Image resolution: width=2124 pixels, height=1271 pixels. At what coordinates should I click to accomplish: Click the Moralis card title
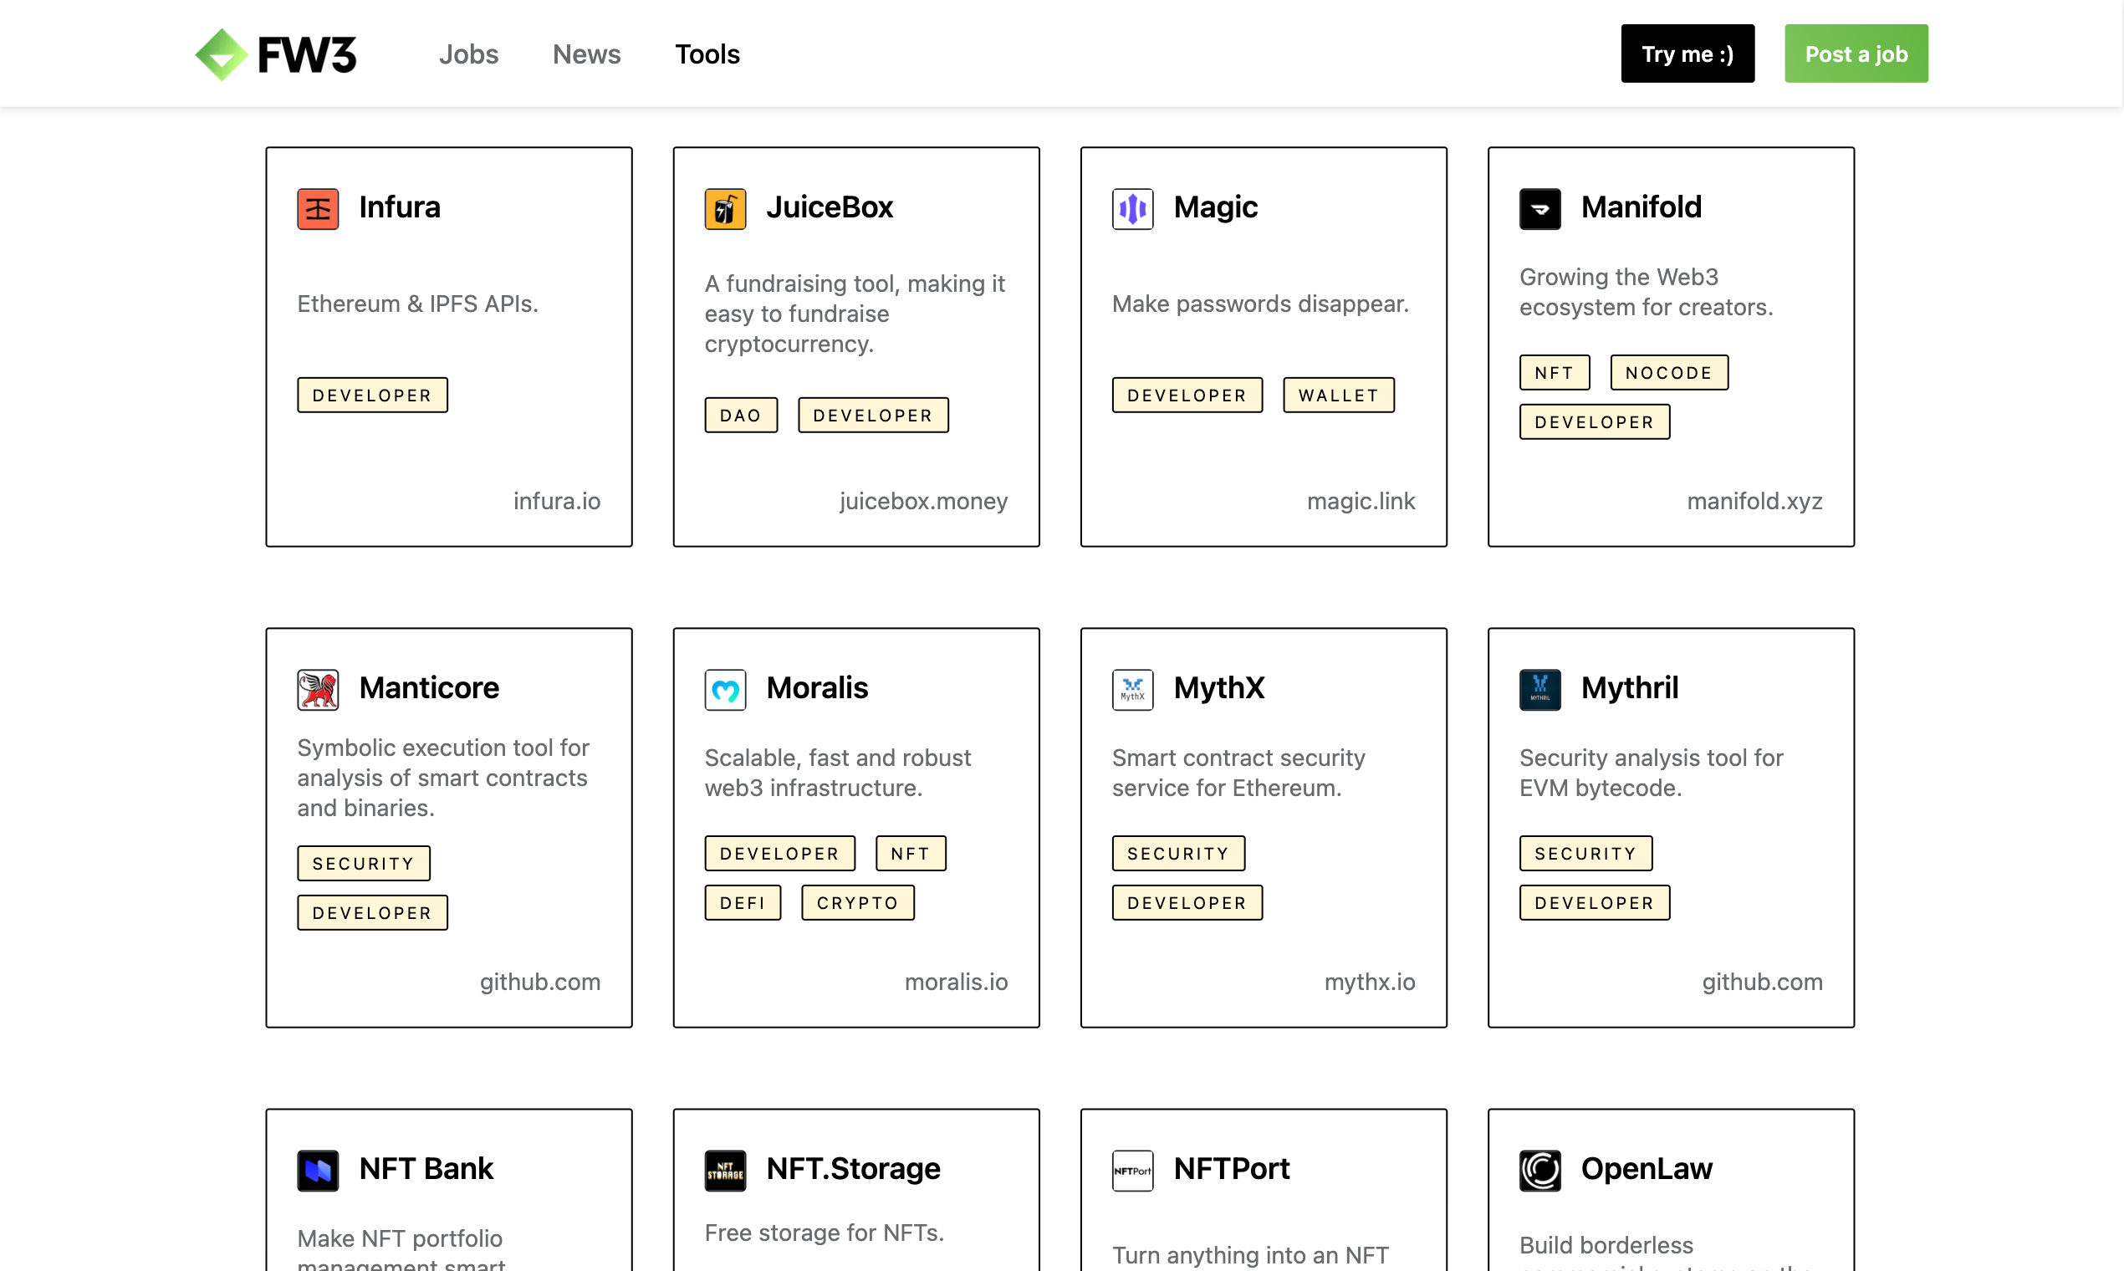tap(817, 687)
